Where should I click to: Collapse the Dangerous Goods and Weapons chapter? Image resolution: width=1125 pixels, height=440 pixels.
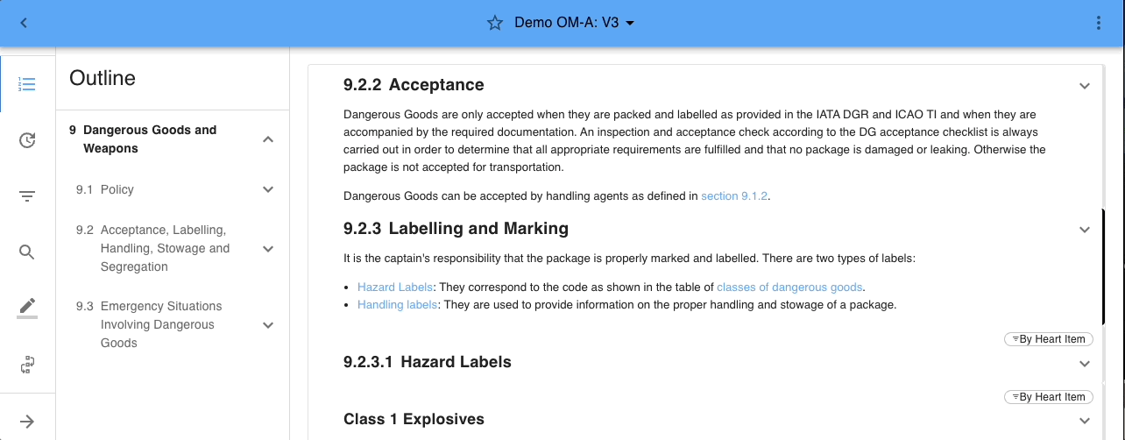pos(268,139)
